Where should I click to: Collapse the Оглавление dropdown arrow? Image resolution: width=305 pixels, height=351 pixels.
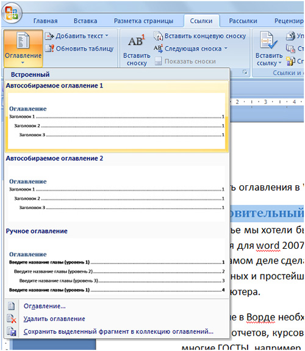(23, 63)
